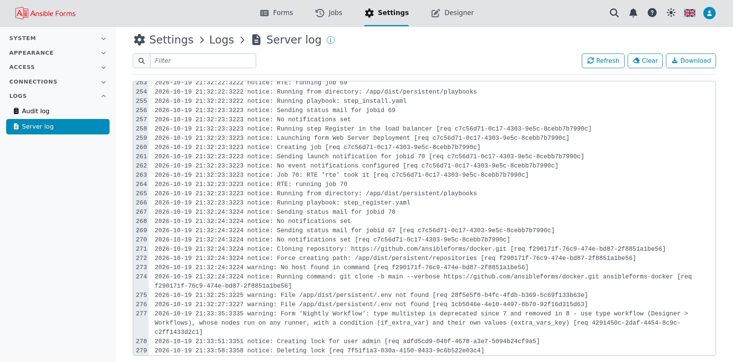Click log line 269 'status mail for jobid 67'

(355, 230)
